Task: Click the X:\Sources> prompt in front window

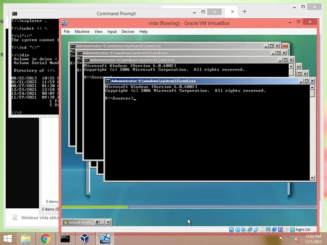Action: (119, 98)
